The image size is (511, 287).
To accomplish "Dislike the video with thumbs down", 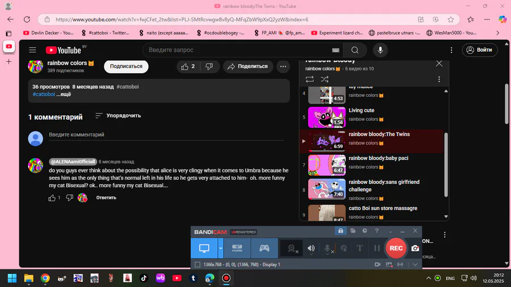I will [209, 66].
